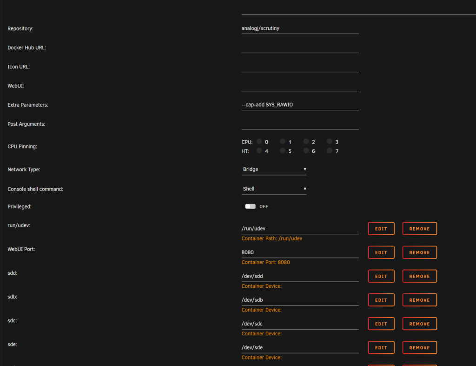Focus the Icon URL field

[300, 67]
